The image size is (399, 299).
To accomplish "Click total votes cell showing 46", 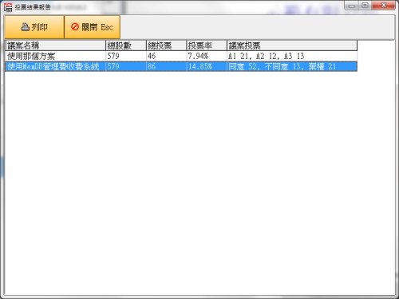I will coord(166,56).
